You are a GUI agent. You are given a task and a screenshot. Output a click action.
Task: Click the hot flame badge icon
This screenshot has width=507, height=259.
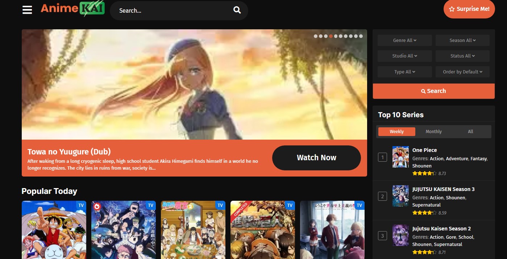pos(97,207)
